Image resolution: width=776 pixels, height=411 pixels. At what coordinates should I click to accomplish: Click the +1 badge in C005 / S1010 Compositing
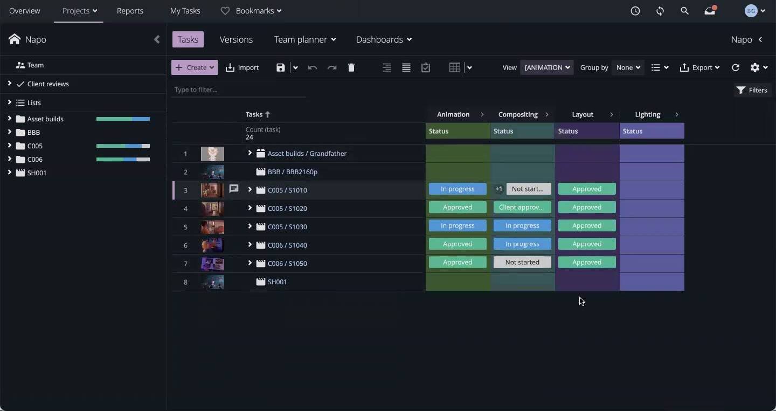coord(498,189)
